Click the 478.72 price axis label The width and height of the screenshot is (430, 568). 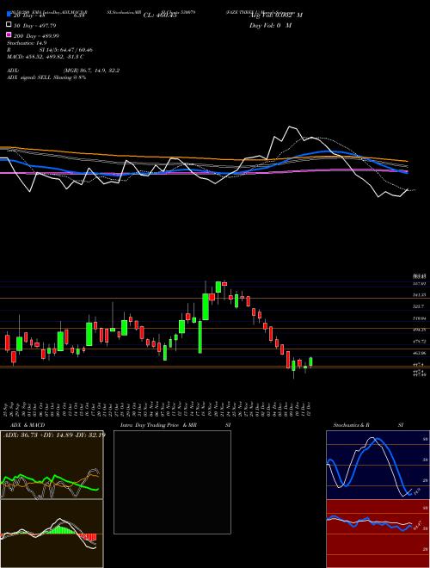[419, 342]
